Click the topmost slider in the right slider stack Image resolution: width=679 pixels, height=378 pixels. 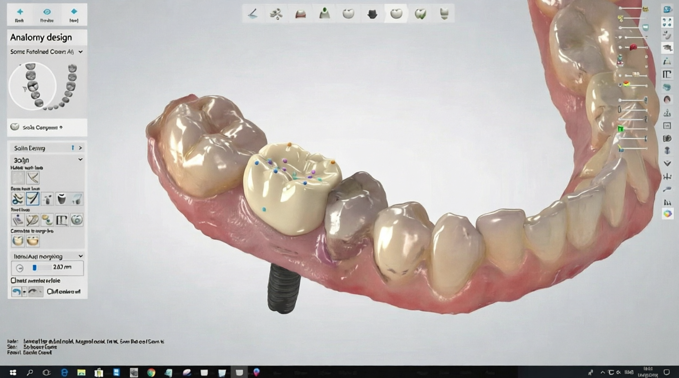click(632, 8)
